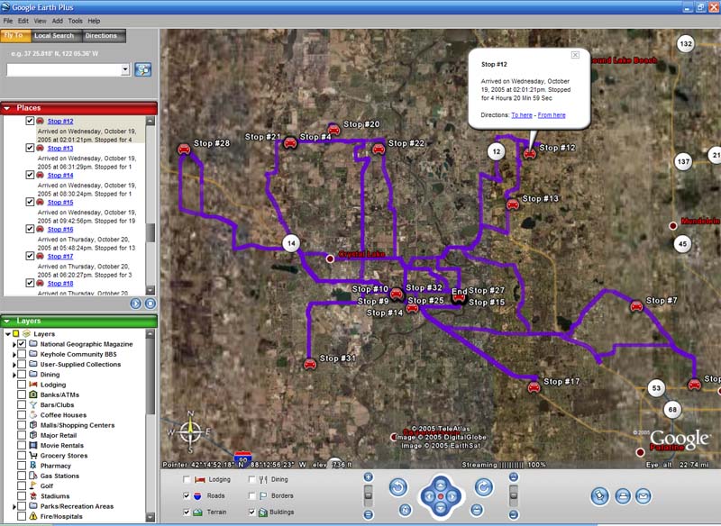
Task: Select the Stop #21 car marker
Action: (289, 142)
